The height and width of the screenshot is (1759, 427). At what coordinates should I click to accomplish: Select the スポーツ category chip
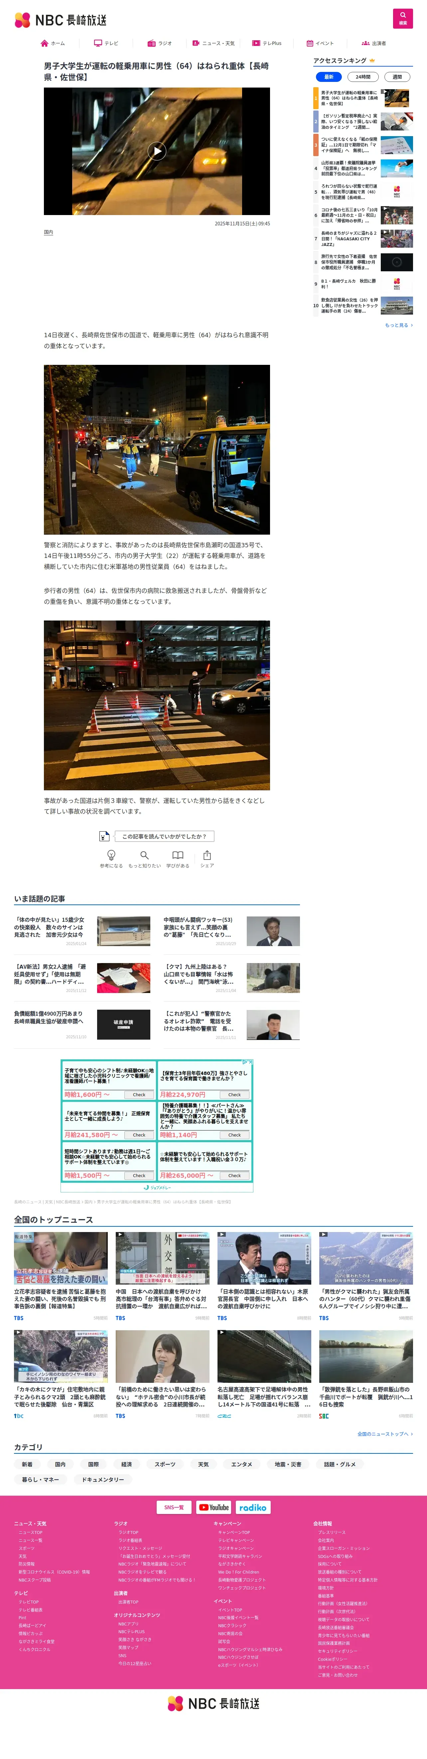pyautogui.click(x=165, y=1464)
